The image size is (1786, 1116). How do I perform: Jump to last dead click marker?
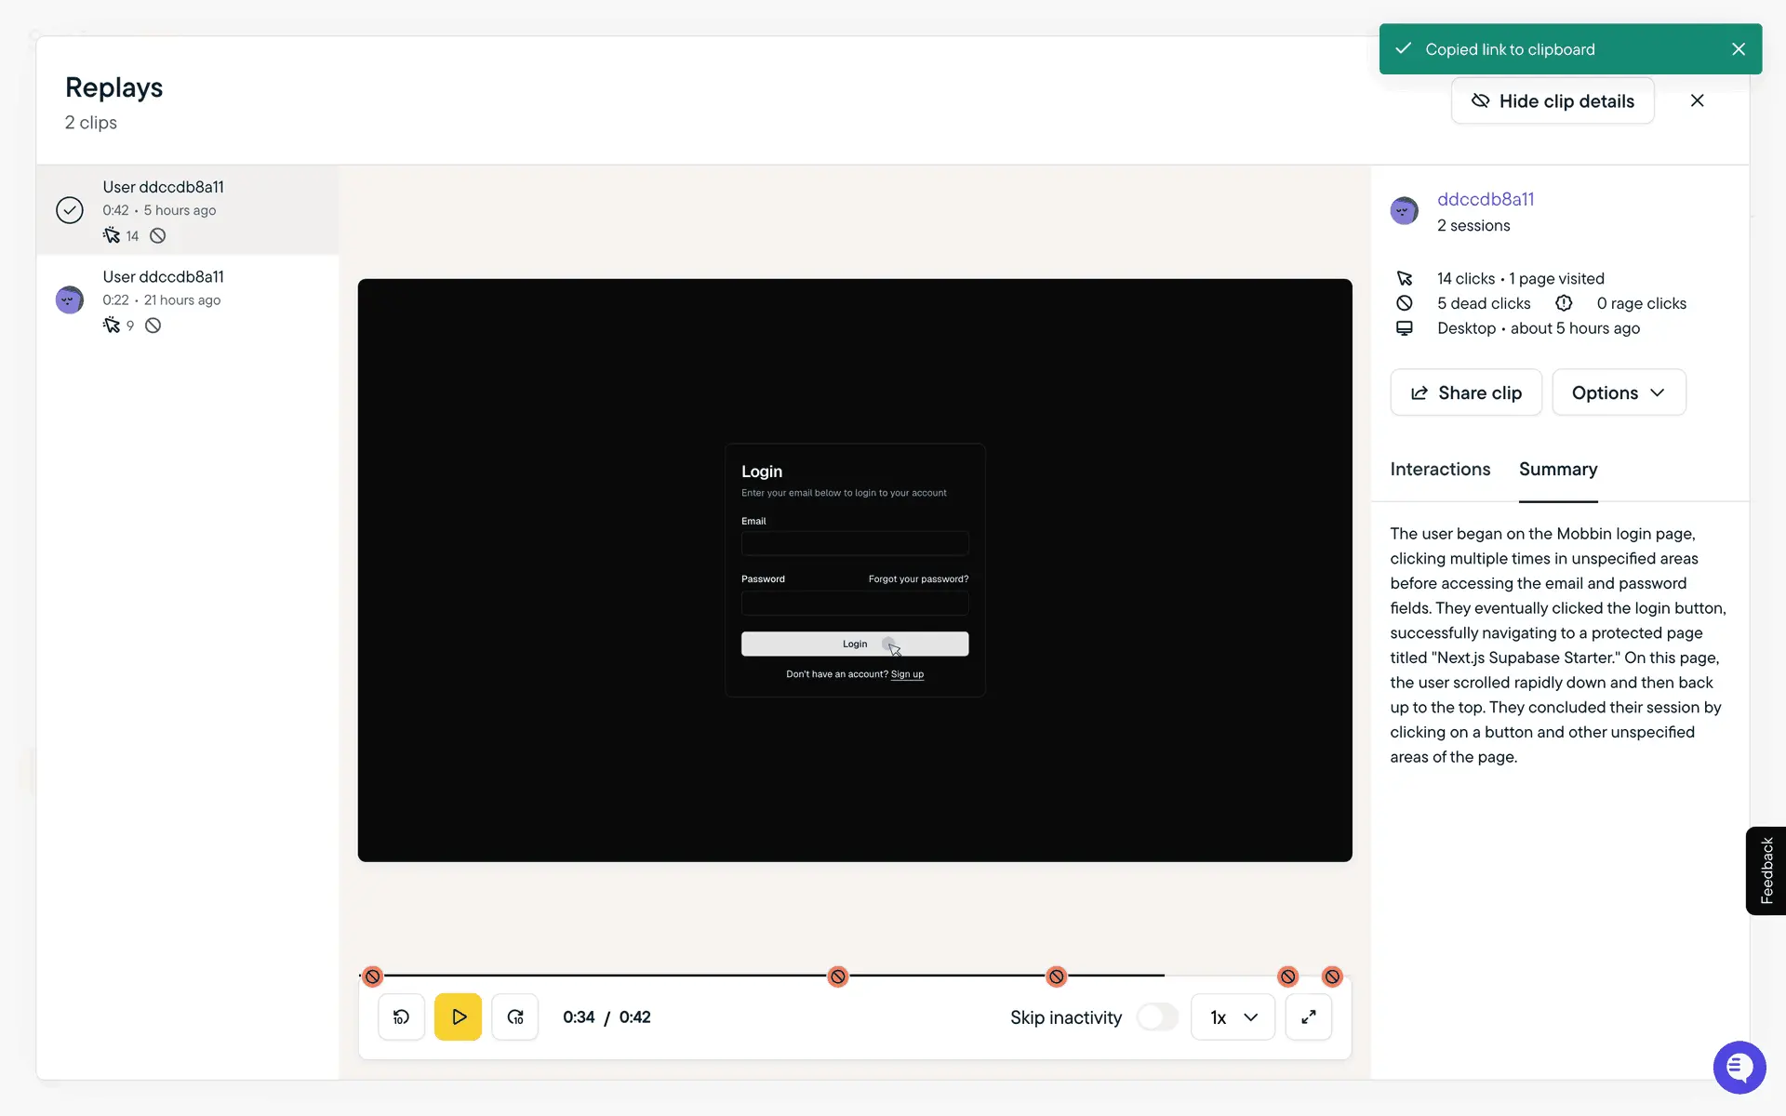(x=1332, y=976)
